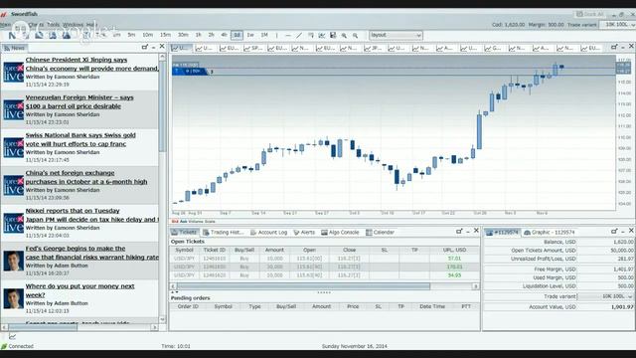The width and height of the screenshot is (636, 358).
Task: Click the save chart disk icon
Action: pos(333,36)
